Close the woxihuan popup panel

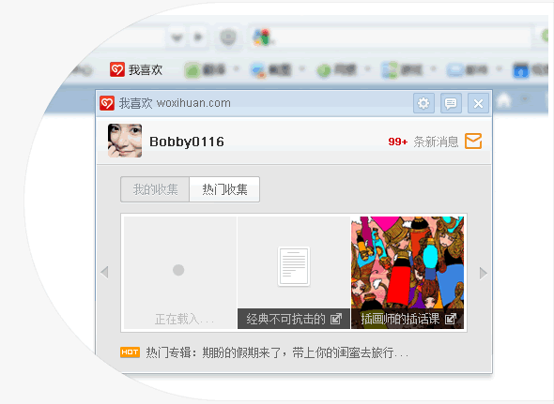[x=478, y=103]
